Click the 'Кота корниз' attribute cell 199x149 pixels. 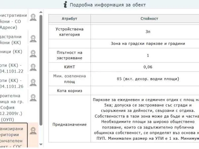[70, 91]
